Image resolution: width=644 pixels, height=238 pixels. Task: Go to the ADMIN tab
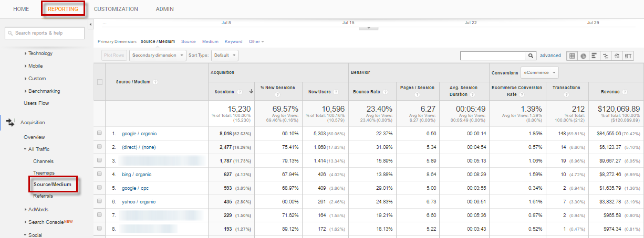[164, 9]
